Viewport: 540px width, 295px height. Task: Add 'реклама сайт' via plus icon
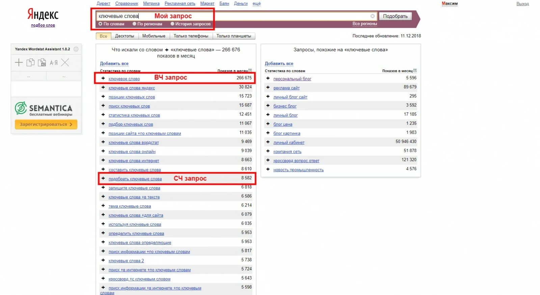268,87
